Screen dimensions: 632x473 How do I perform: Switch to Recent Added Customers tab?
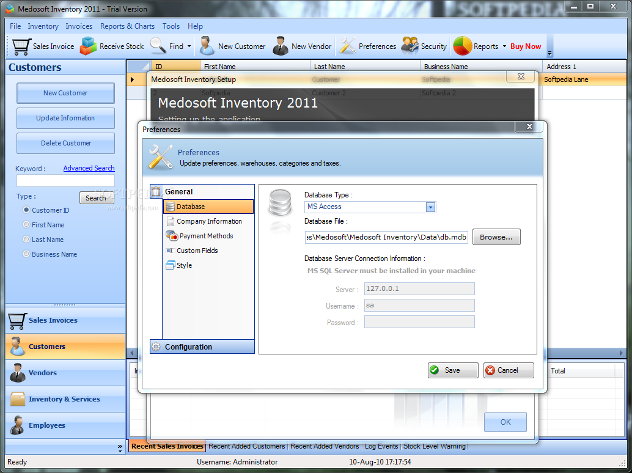click(x=247, y=446)
